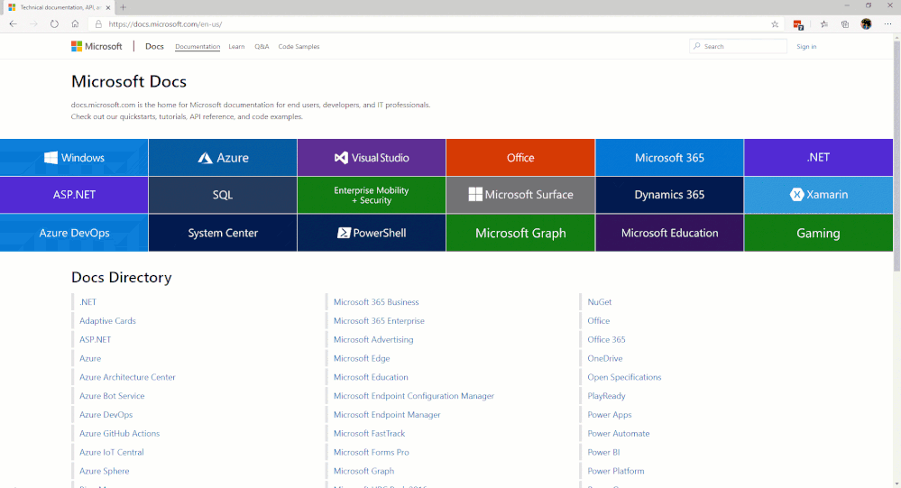The width and height of the screenshot is (901, 488).
Task: Open Open Specifications link
Action: (x=624, y=377)
